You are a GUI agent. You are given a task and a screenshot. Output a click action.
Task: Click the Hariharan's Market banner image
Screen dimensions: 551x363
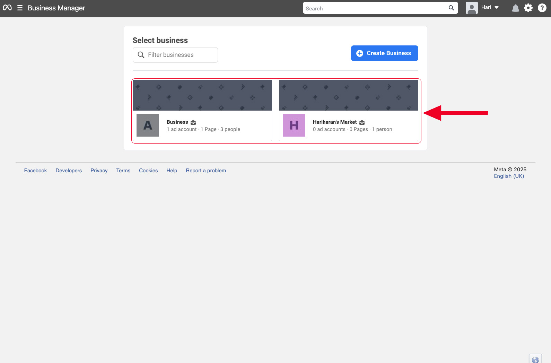coord(349,95)
